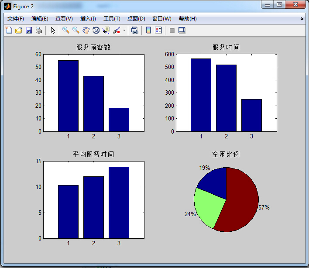
Task: Activate the Zoom Out magnifier tool
Action: click(x=76, y=31)
